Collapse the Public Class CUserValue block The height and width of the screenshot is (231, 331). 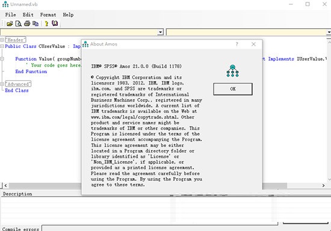(2, 46)
